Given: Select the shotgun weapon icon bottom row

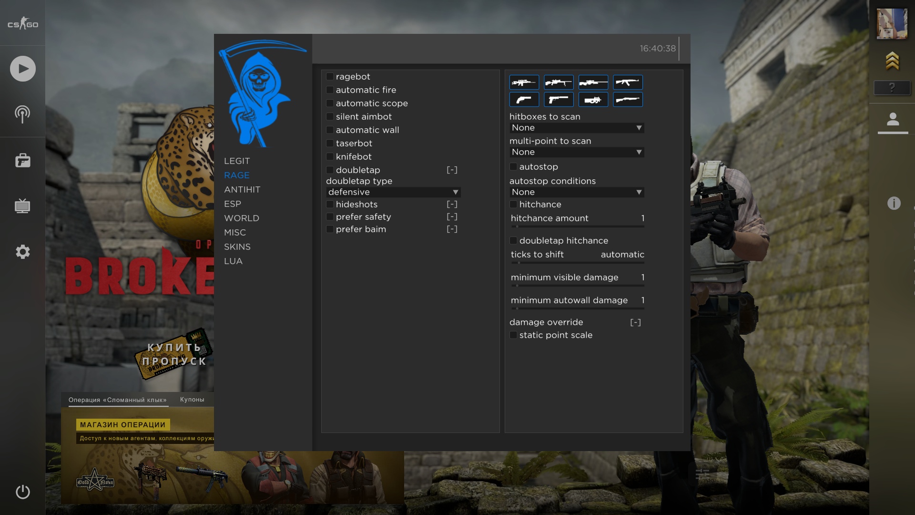Looking at the screenshot, I should coord(627,99).
